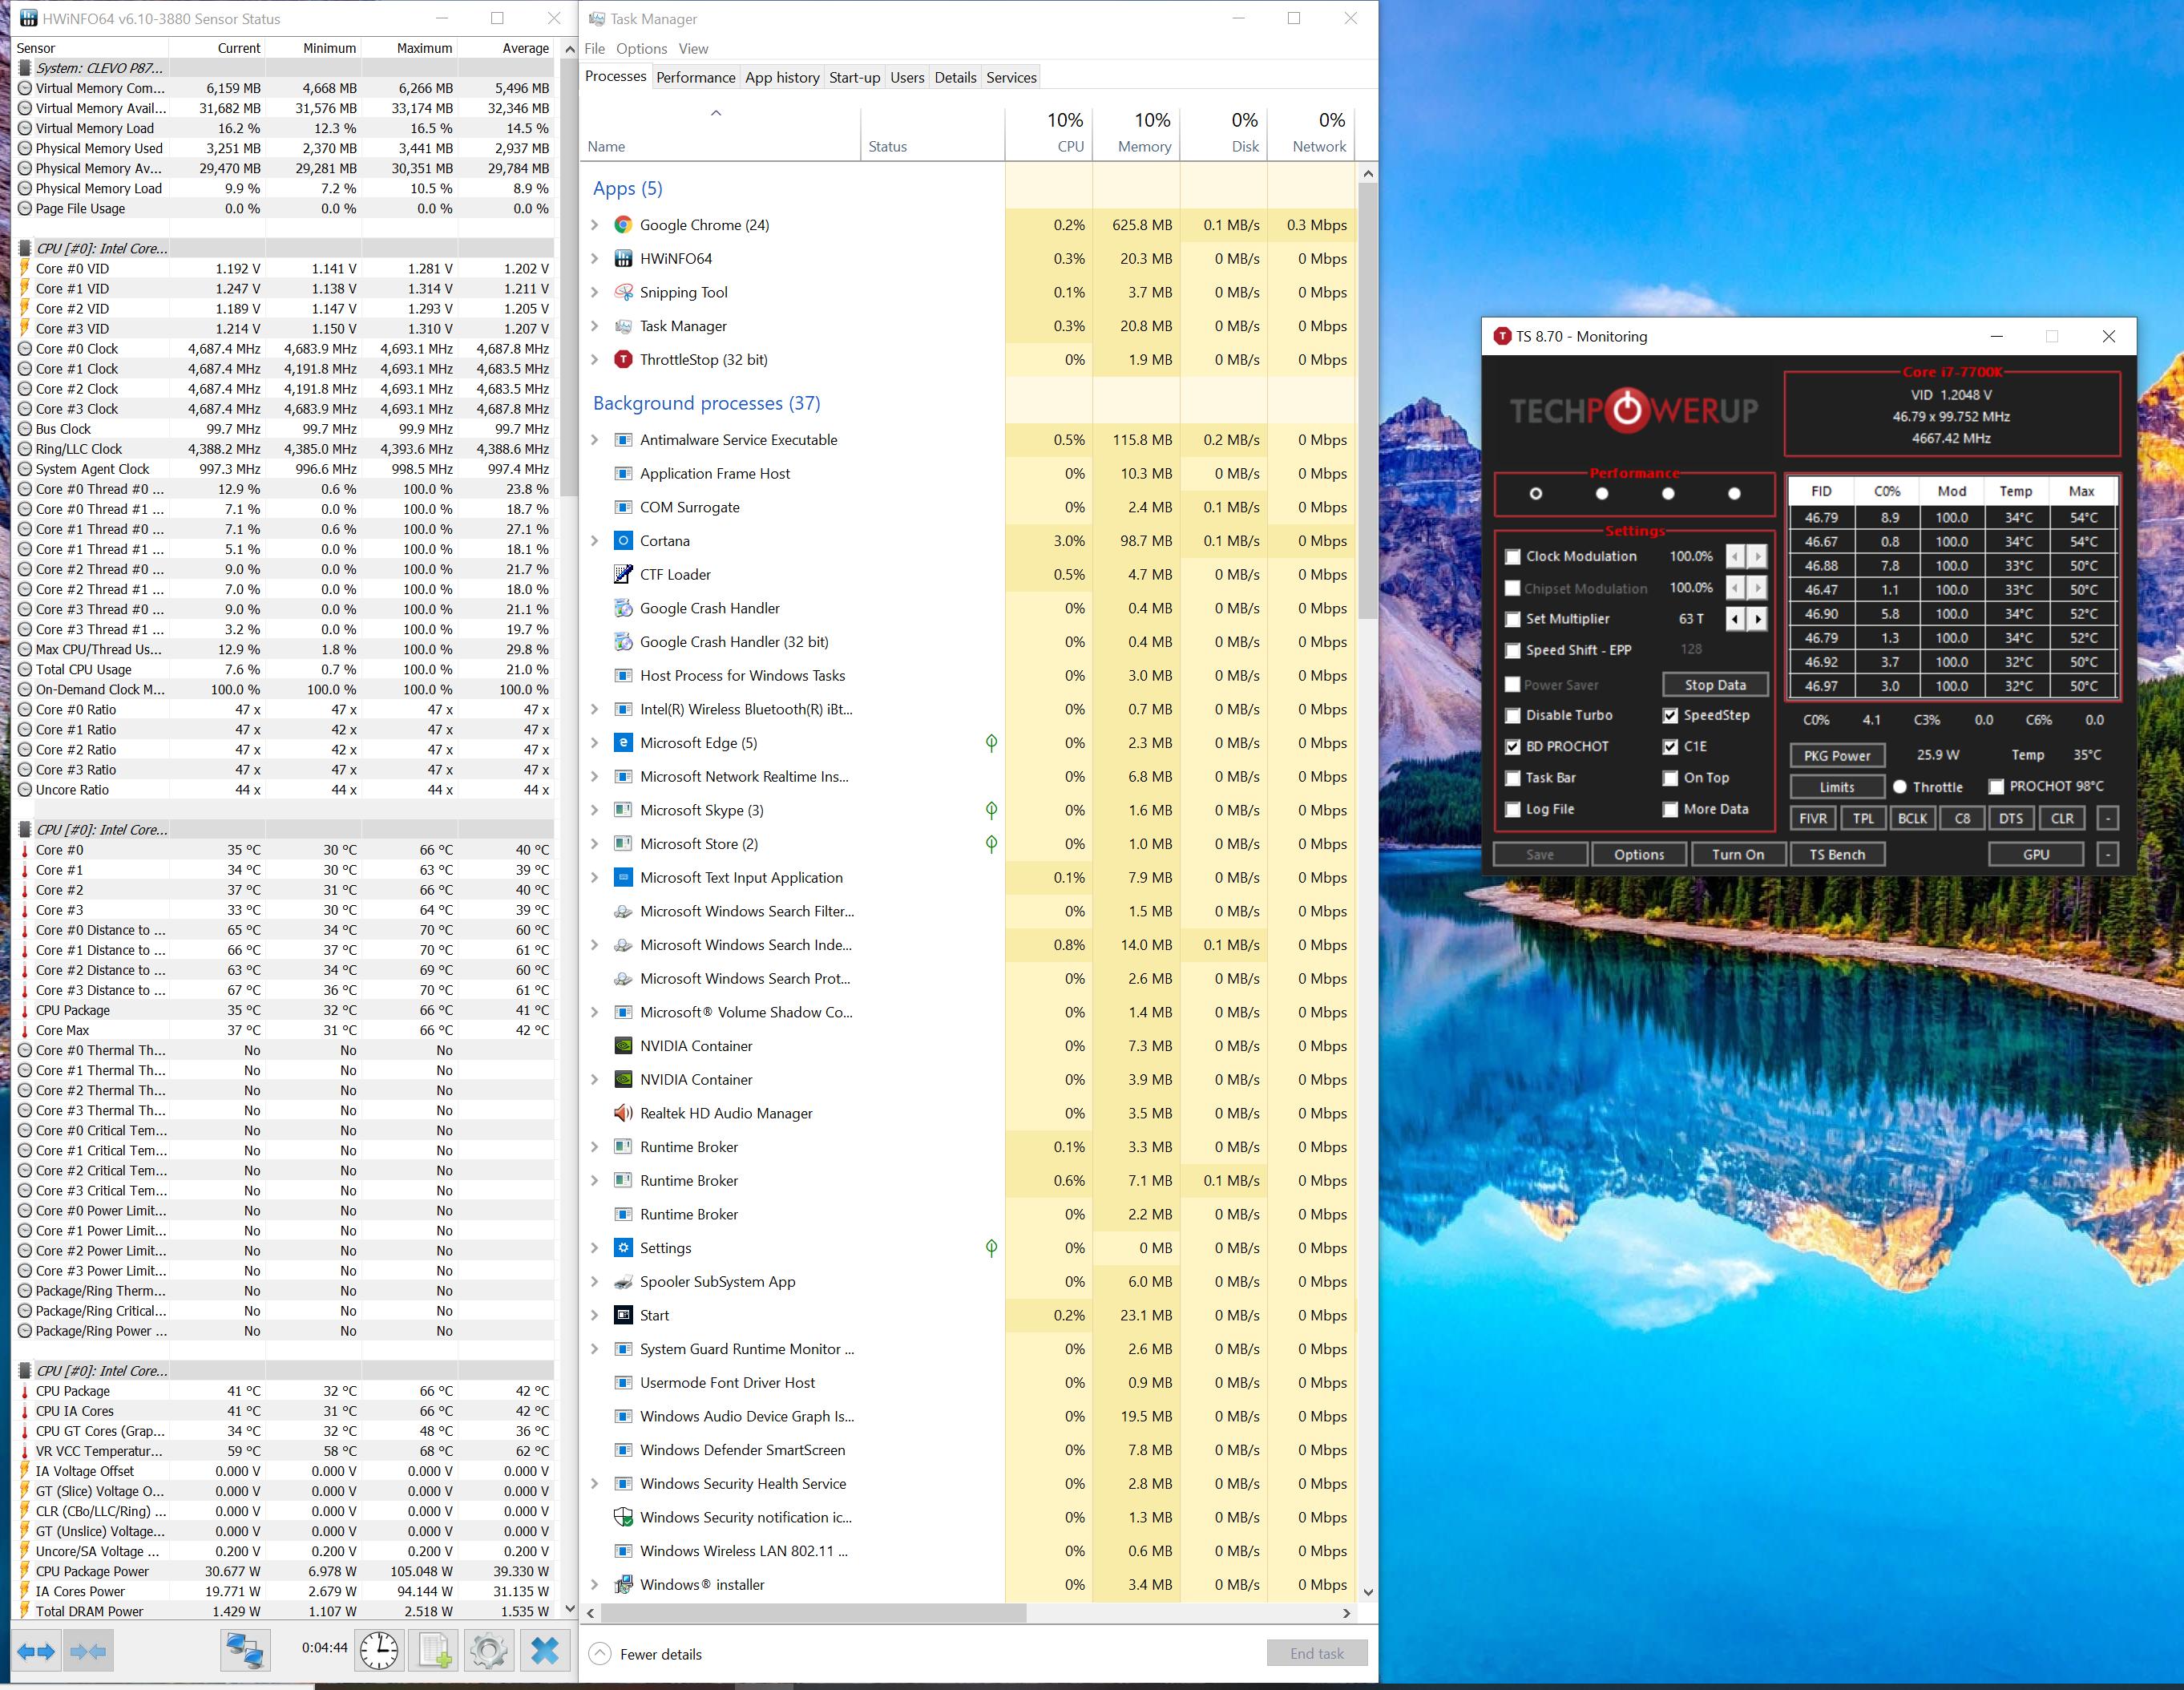The width and height of the screenshot is (2184, 1690).
Task: Click the Microsoft Text Input Application icon
Action: (623, 879)
